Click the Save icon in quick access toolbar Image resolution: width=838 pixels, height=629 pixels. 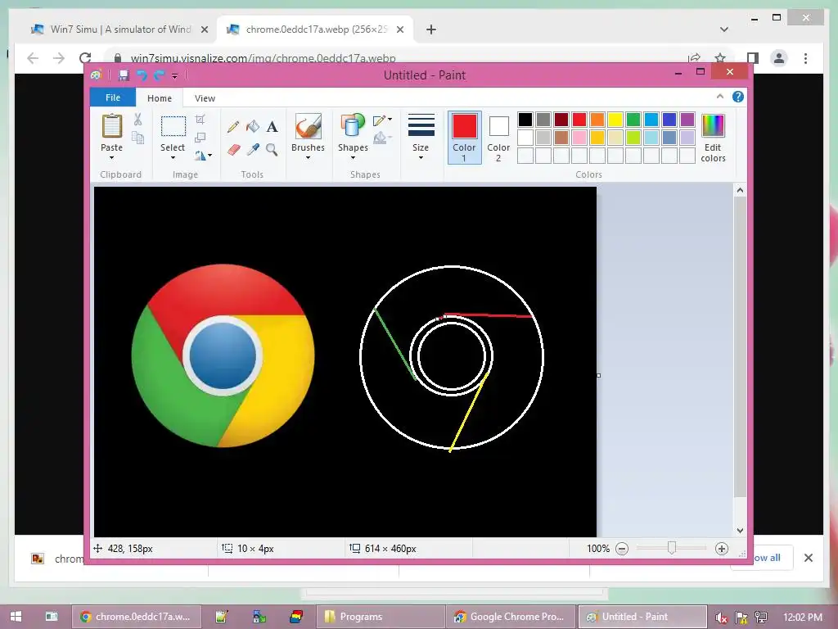124,75
